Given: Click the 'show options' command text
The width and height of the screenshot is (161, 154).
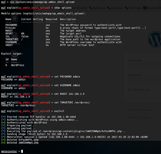Looking at the screenshot, I should pos(63,8).
